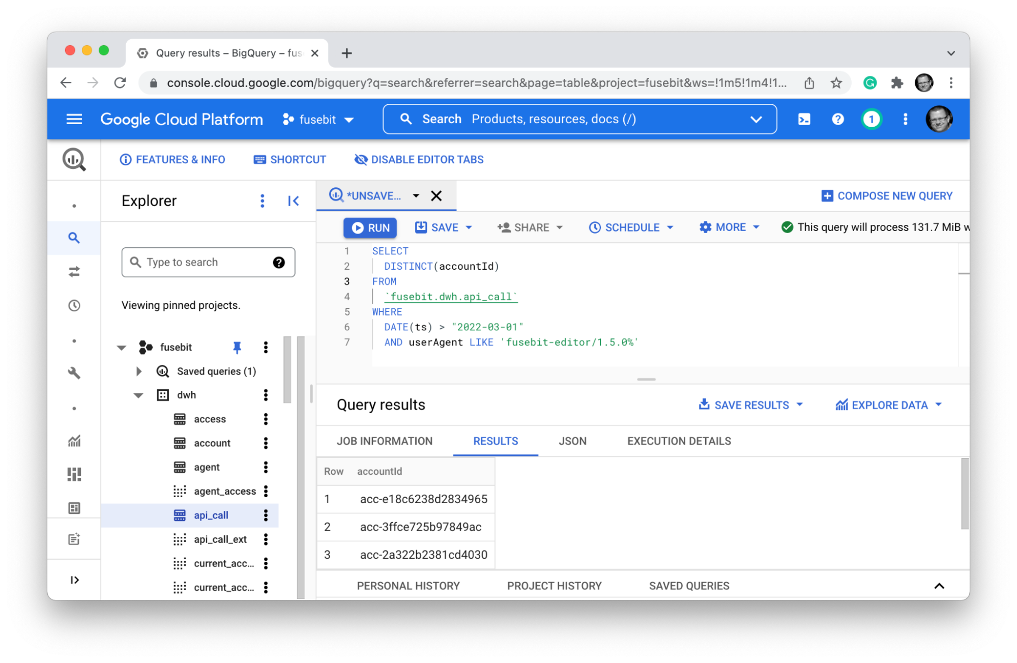Open BI Engine icon in sidebar
Screen dimensions: 1017x663
pyautogui.click(x=74, y=508)
